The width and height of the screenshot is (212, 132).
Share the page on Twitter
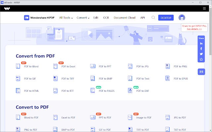pyautogui.click(x=201, y=54)
